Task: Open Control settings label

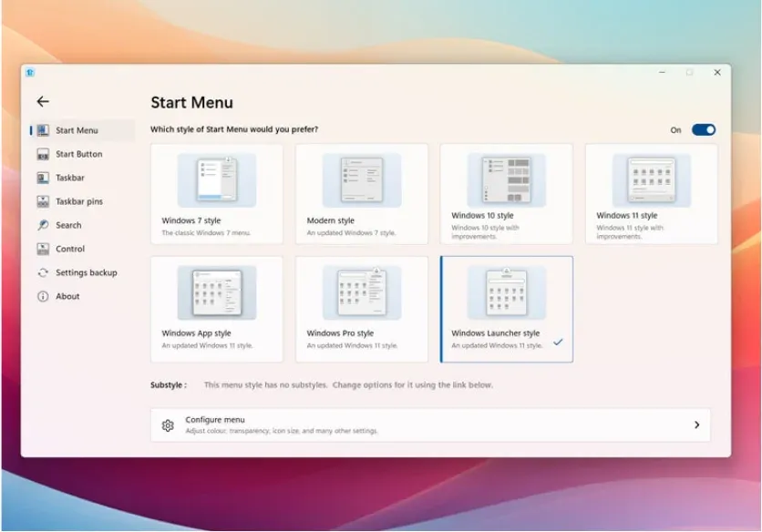Action: (70, 249)
